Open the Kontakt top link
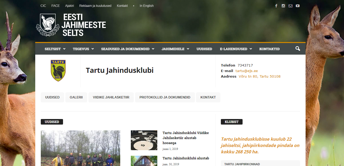This screenshot has height=166, width=344. (x=122, y=6)
